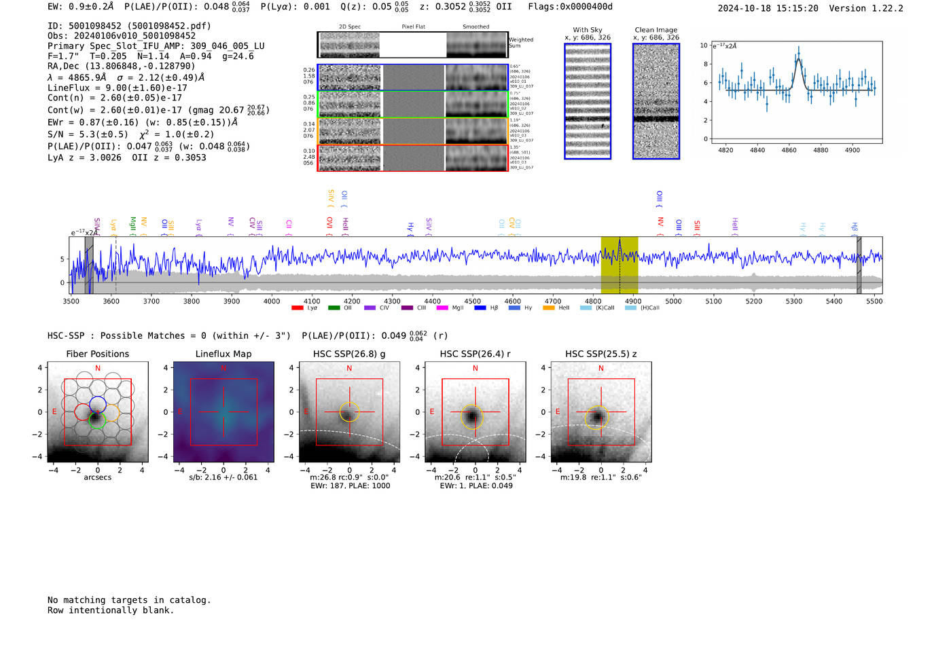Click the blue fiber circle in Fiber Positions

coord(97,403)
